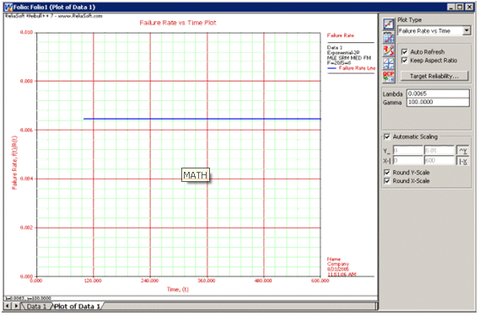Toggle Round Y-Scale checkbox
The height and width of the screenshot is (315, 479).
click(387, 173)
